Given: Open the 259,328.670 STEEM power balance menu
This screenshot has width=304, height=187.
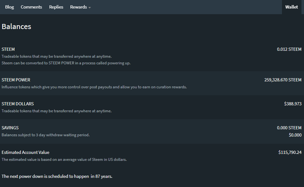Looking at the screenshot, I should pyautogui.click(x=283, y=80).
